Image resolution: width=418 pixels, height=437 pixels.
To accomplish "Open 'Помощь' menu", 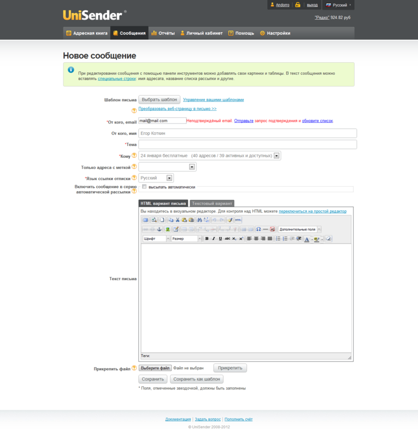I will point(241,33).
